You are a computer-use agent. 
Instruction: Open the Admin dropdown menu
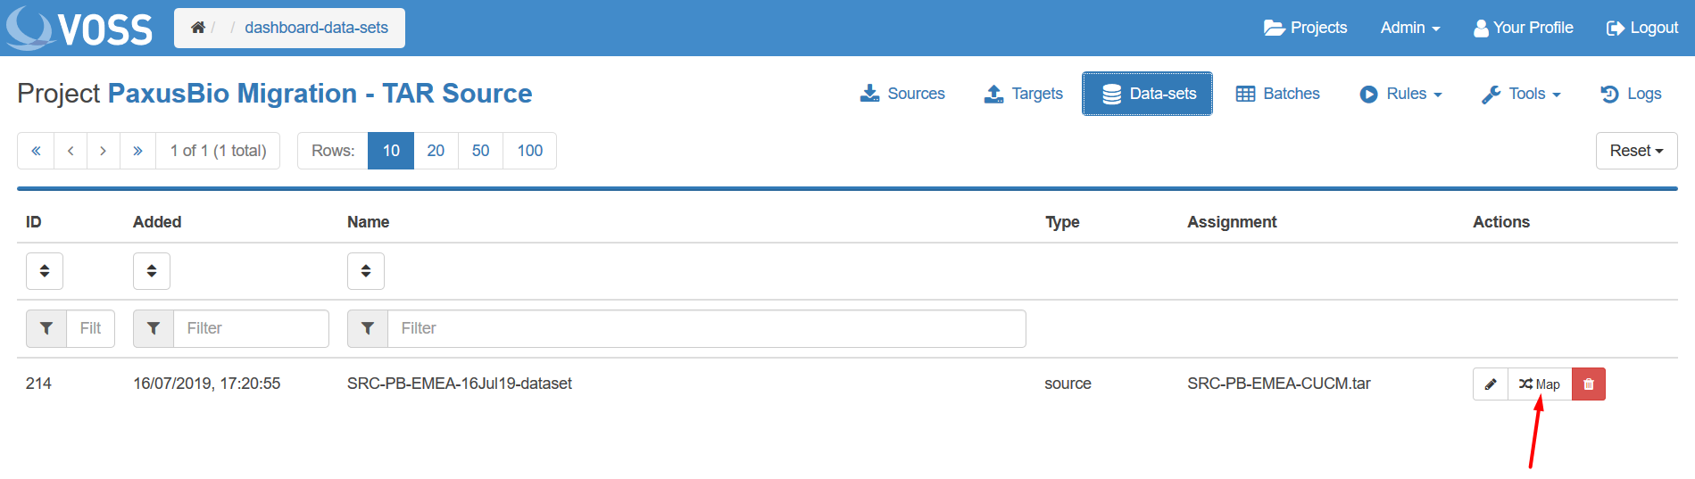click(x=1409, y=28)
